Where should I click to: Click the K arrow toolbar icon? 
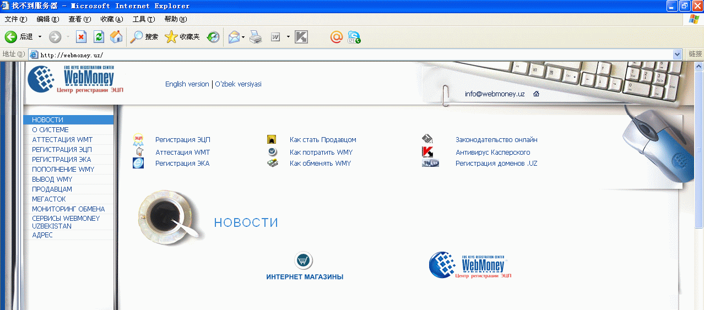tap(301, 37)
